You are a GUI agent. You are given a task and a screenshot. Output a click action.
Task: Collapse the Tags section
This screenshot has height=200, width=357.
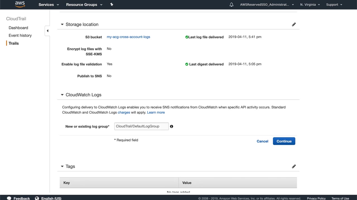62,166
